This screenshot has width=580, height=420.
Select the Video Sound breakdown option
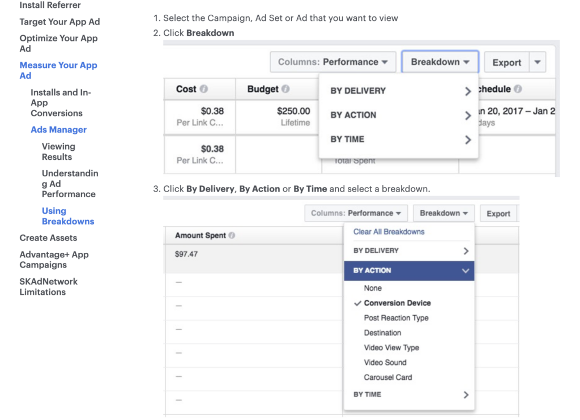point(385,363)
